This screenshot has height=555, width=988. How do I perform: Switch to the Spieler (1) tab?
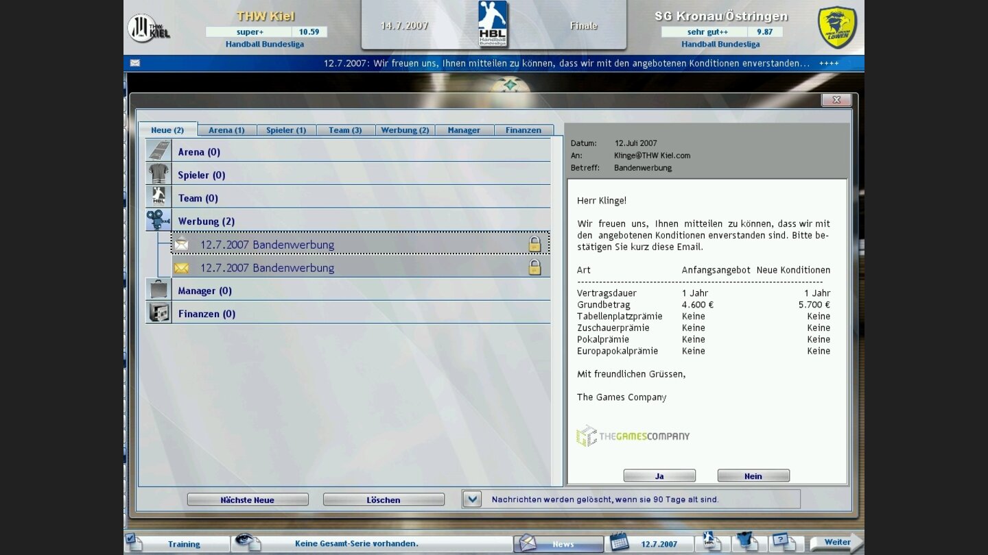(286, 129)
